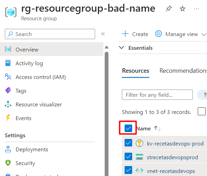The image size is (207, 176).
Task: Open Access control (IAM) icon
Action: click(x=8, y=77)
